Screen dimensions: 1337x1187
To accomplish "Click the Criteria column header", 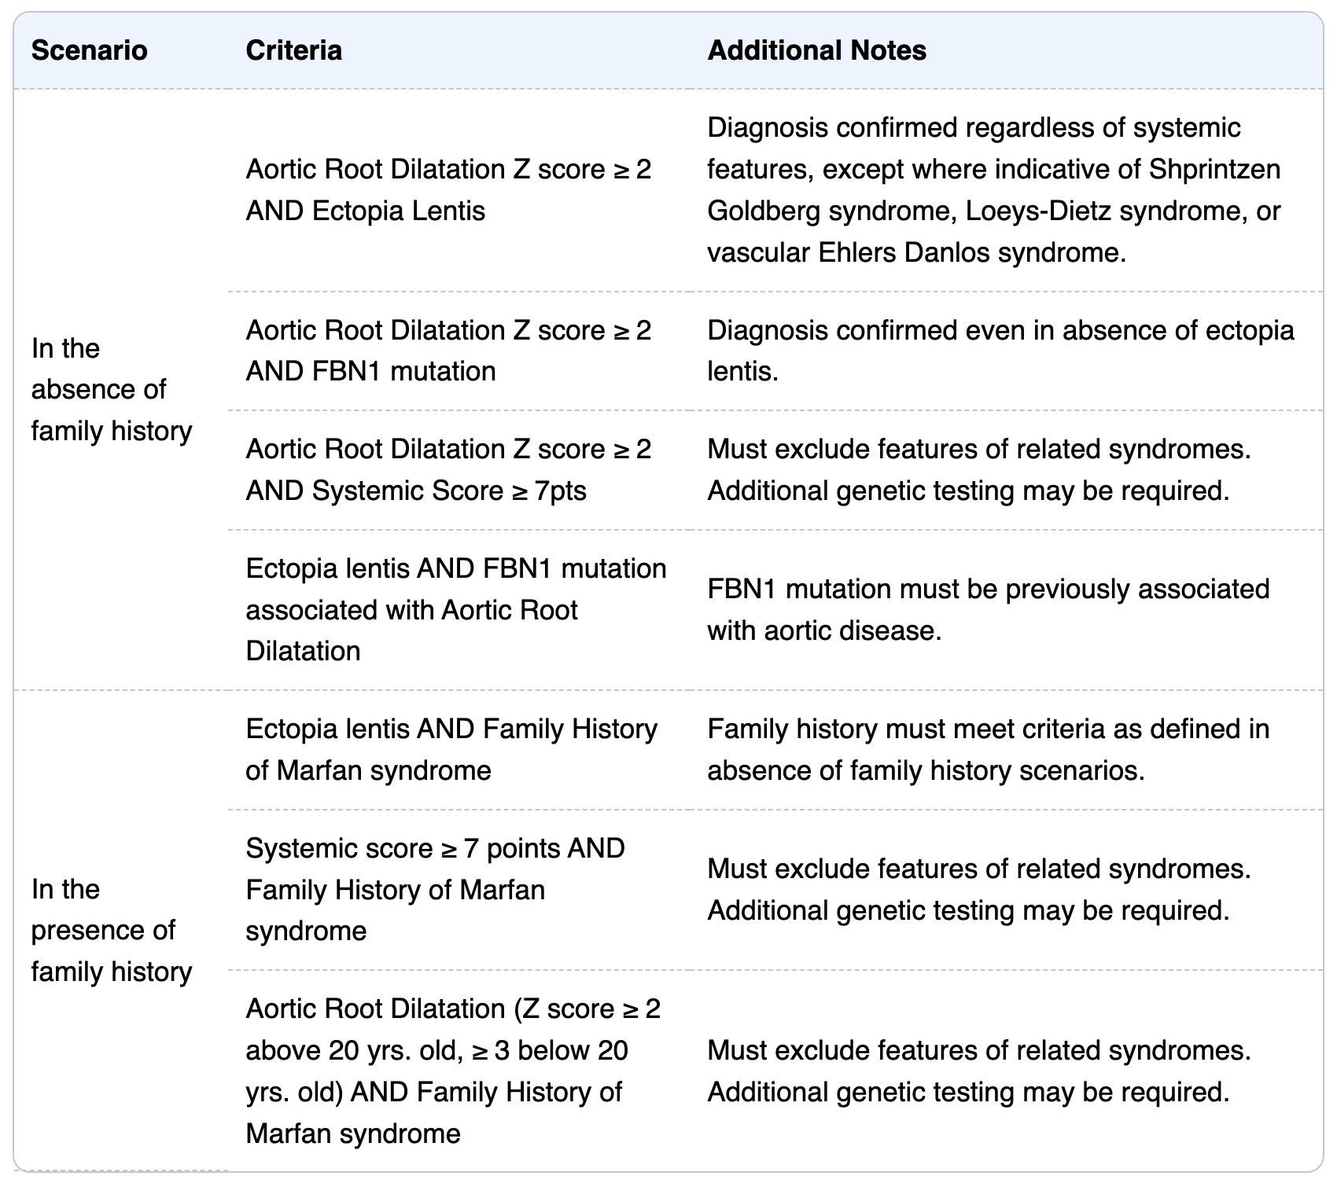I will (x=293, y=50).
